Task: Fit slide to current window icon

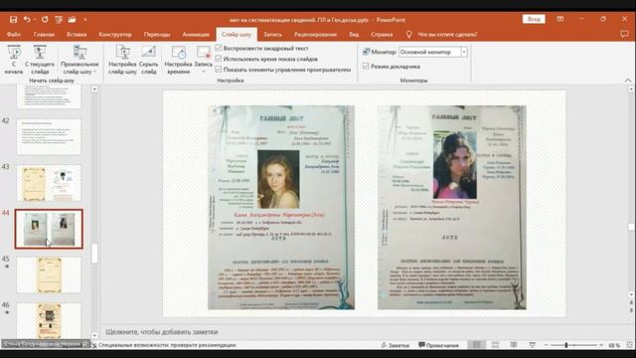Action: tap(629, 345)
